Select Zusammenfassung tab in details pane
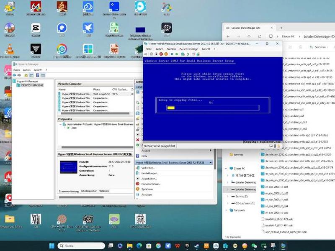Viewport: 335px width, 251px height. 69,191
